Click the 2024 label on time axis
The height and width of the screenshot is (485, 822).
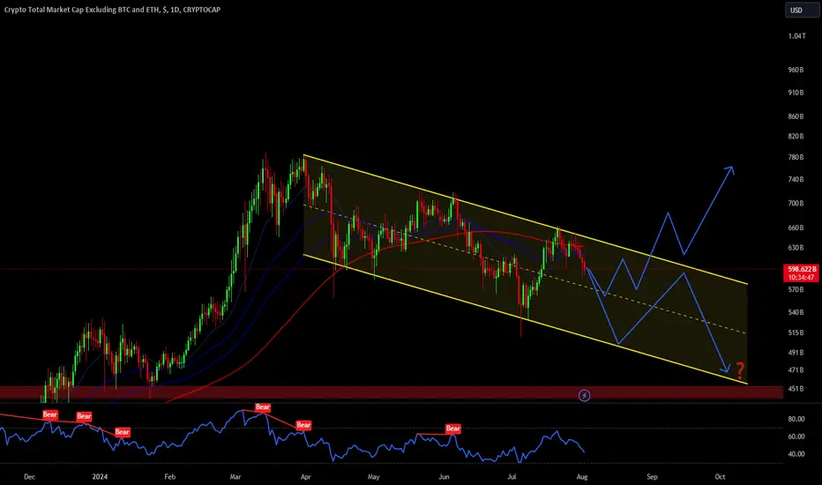tap(100, 476)
